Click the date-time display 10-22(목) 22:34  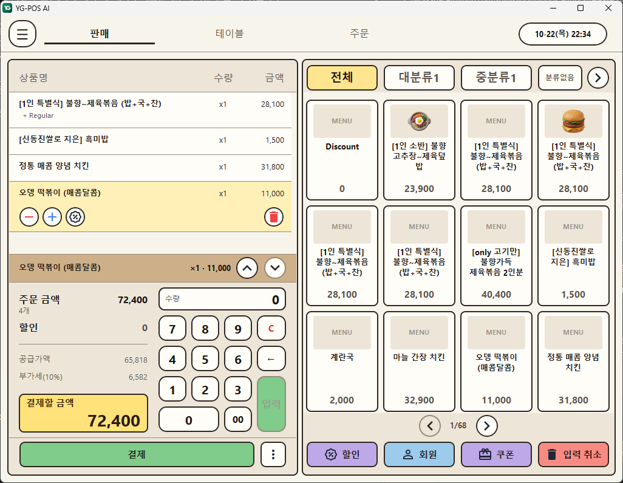click(563, 34)
